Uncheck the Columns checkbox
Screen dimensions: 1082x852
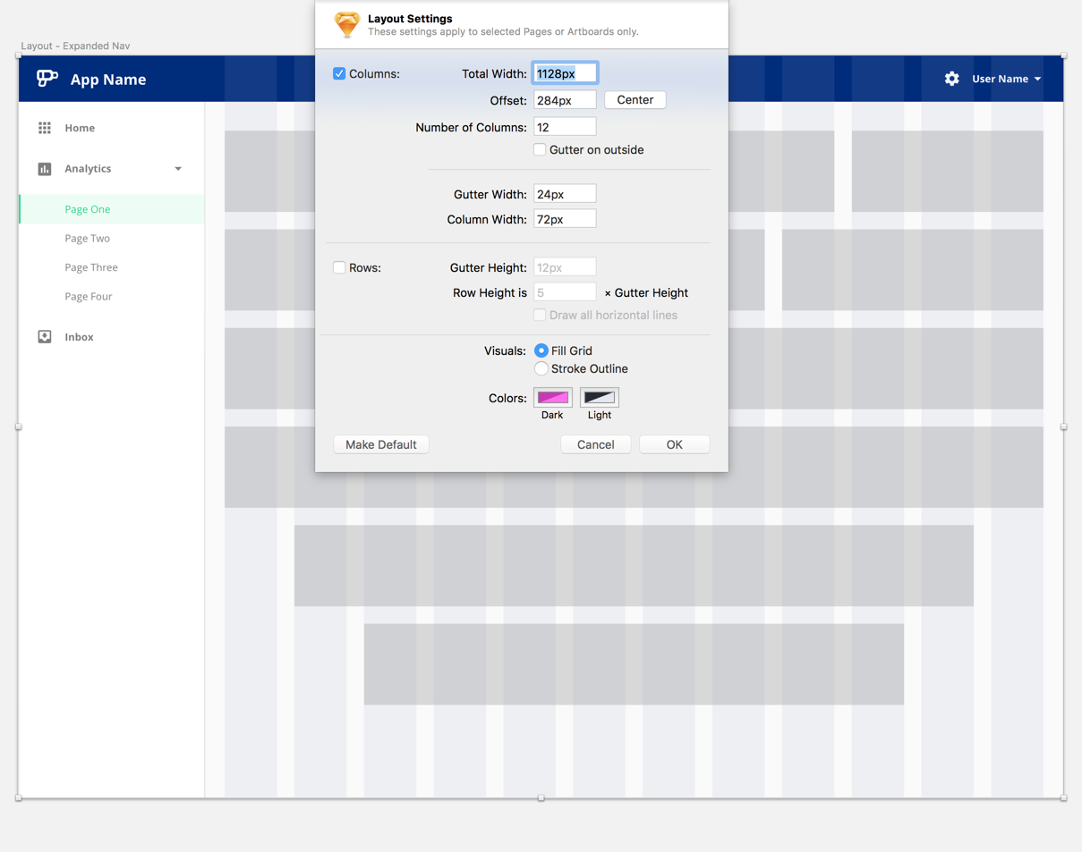[339, 73]
